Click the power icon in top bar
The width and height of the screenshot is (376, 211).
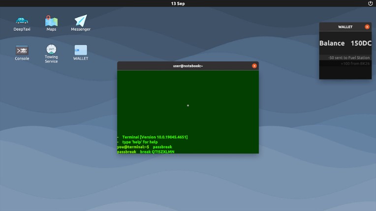370,3
